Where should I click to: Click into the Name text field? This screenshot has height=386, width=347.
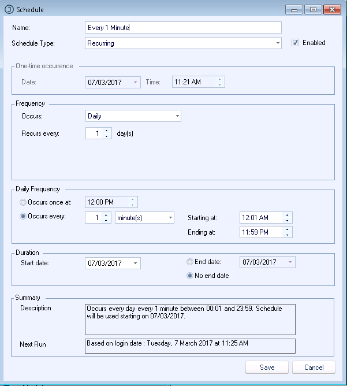(183, 28)
